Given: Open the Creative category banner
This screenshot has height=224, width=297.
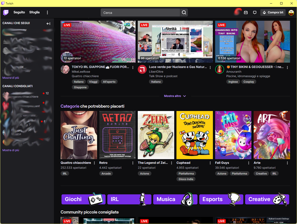Looking at the screenshot, I should point(267,199).
